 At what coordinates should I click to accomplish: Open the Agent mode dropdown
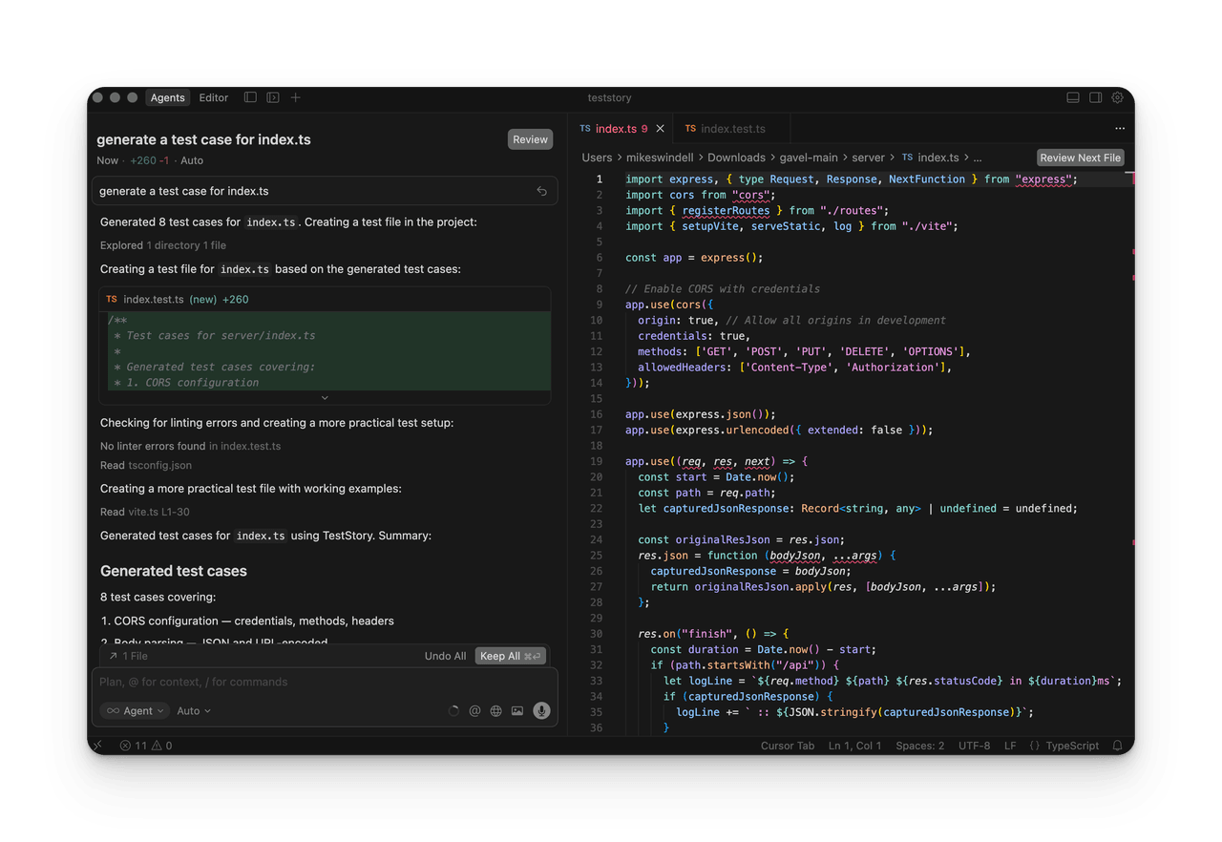(x=134, y=710)
